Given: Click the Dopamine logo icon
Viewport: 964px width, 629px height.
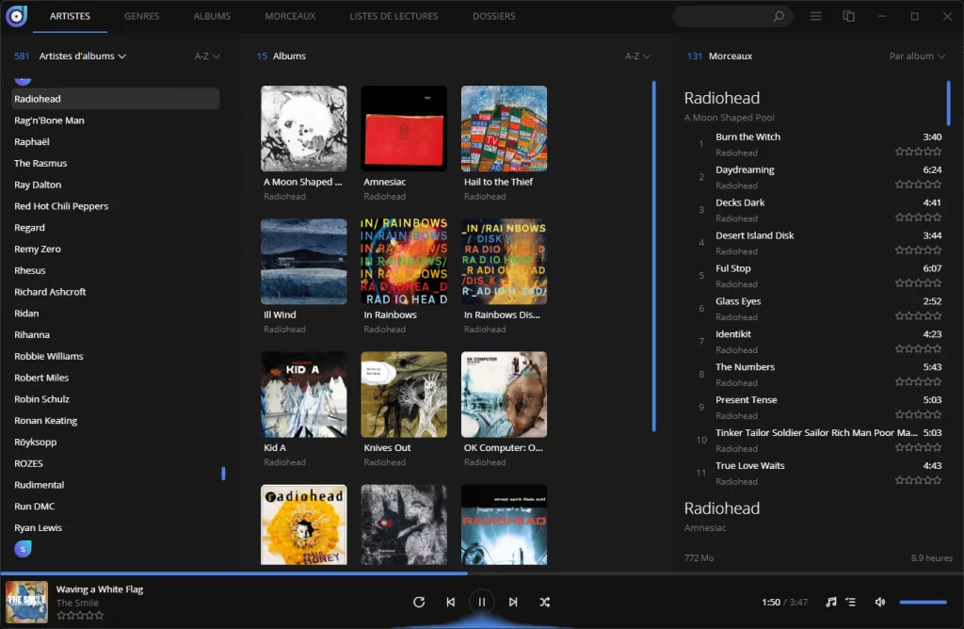Looking at the screenshot, I should point(16,16).
